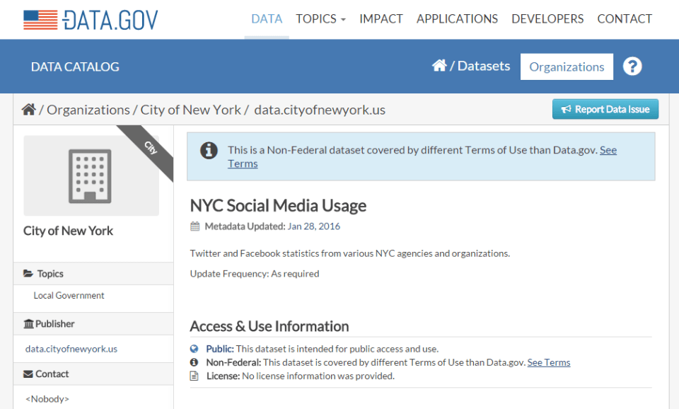Viewport: 679px width, 409px height.
Task: Click the Data.gov flag logo
Action: tap(40, 20)
